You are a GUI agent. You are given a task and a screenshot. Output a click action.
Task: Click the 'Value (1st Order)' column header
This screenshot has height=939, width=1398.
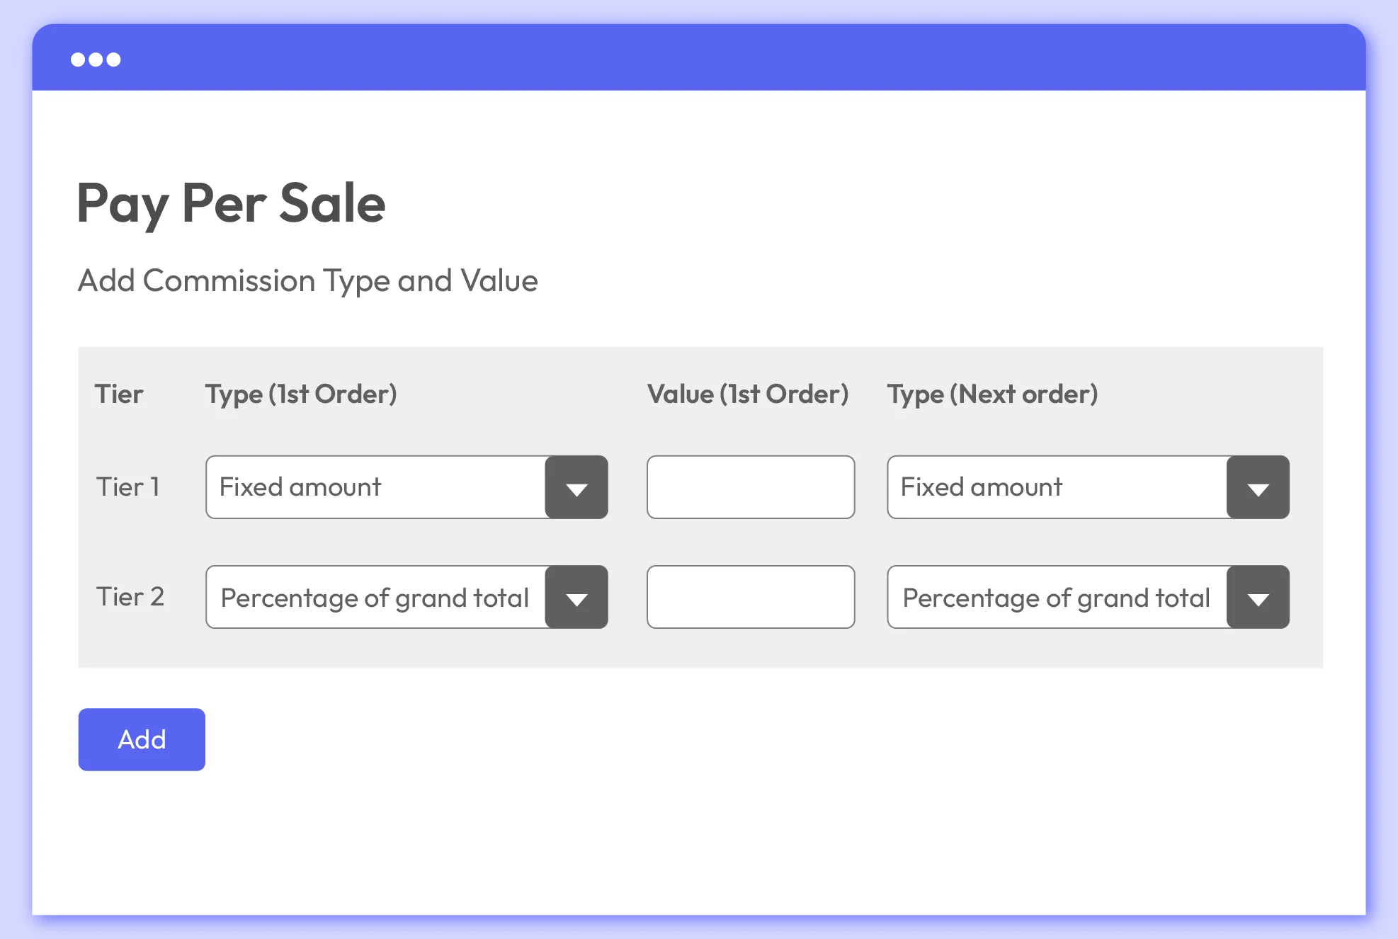(x=748, y=394)
